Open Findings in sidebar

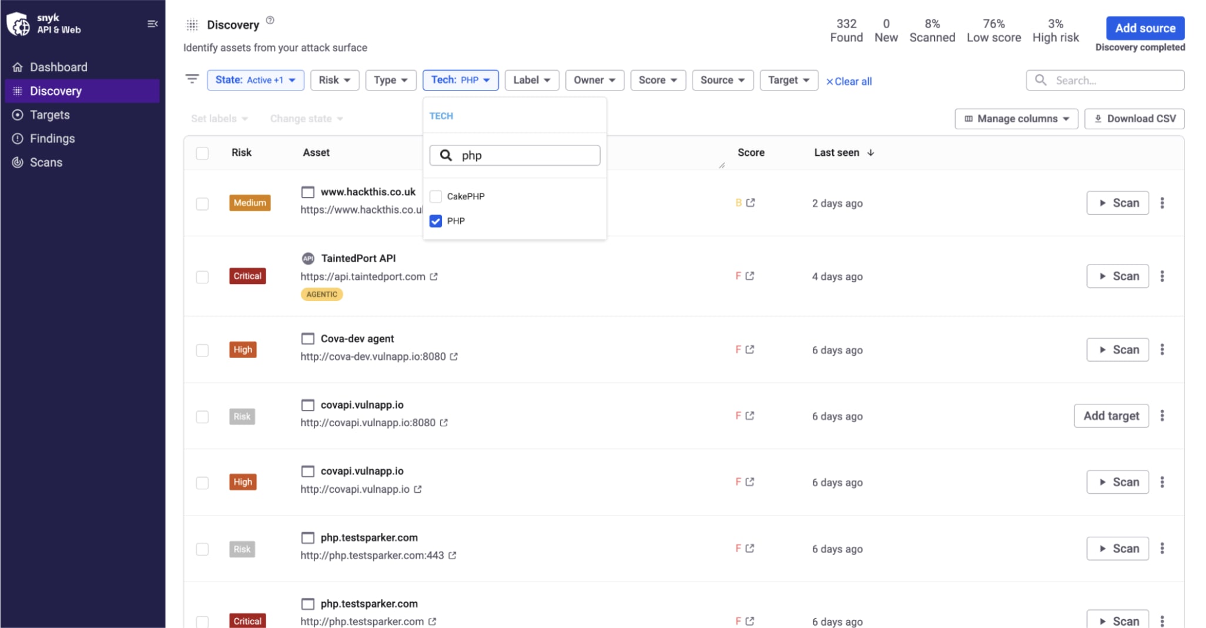pos(82,138)
